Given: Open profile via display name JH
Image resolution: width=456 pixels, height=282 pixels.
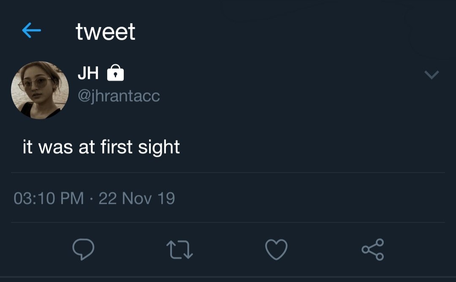Looking at the screenshot, I should click(88, 74).
